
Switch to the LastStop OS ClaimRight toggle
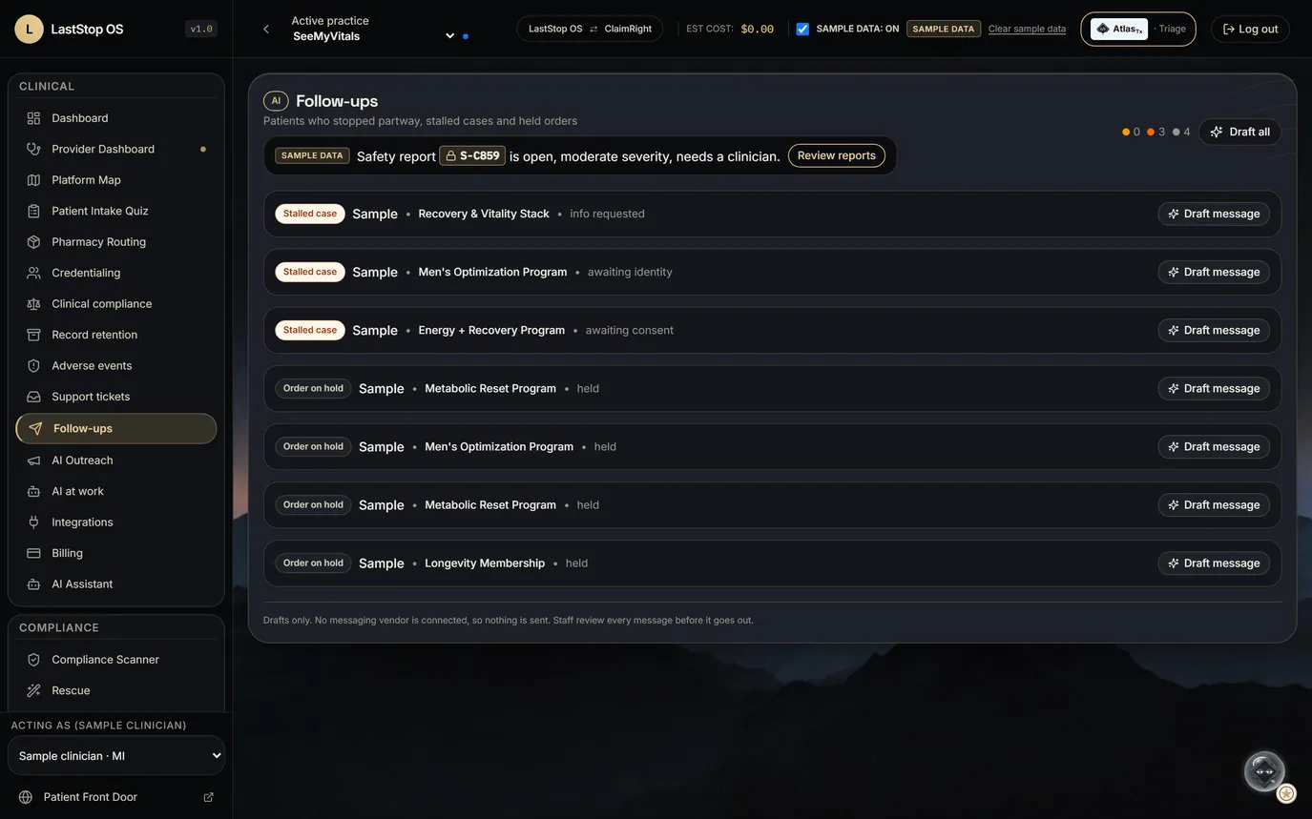tap(590, 29)
